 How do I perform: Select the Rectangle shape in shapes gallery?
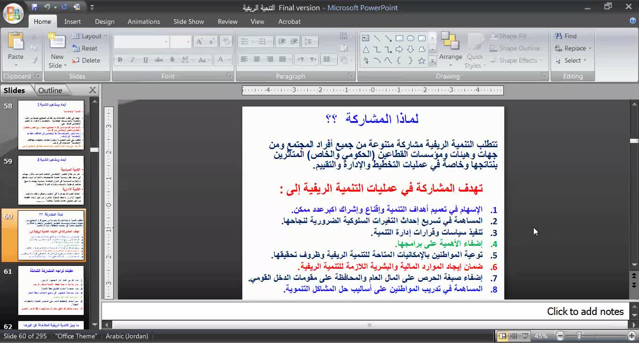[x=399, y=38]
